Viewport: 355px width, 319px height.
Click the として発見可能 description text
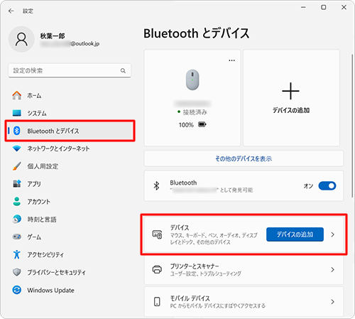coord(236,190)
